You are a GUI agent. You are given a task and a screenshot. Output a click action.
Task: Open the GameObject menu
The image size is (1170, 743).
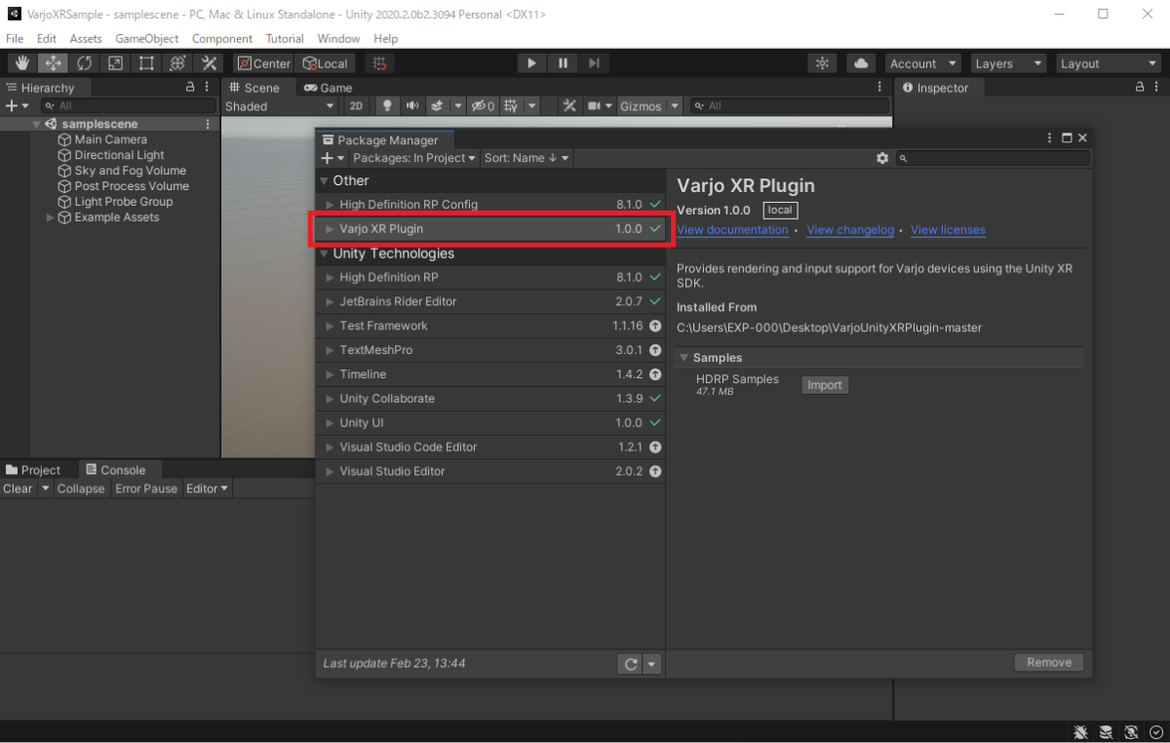tap(147, 38)
